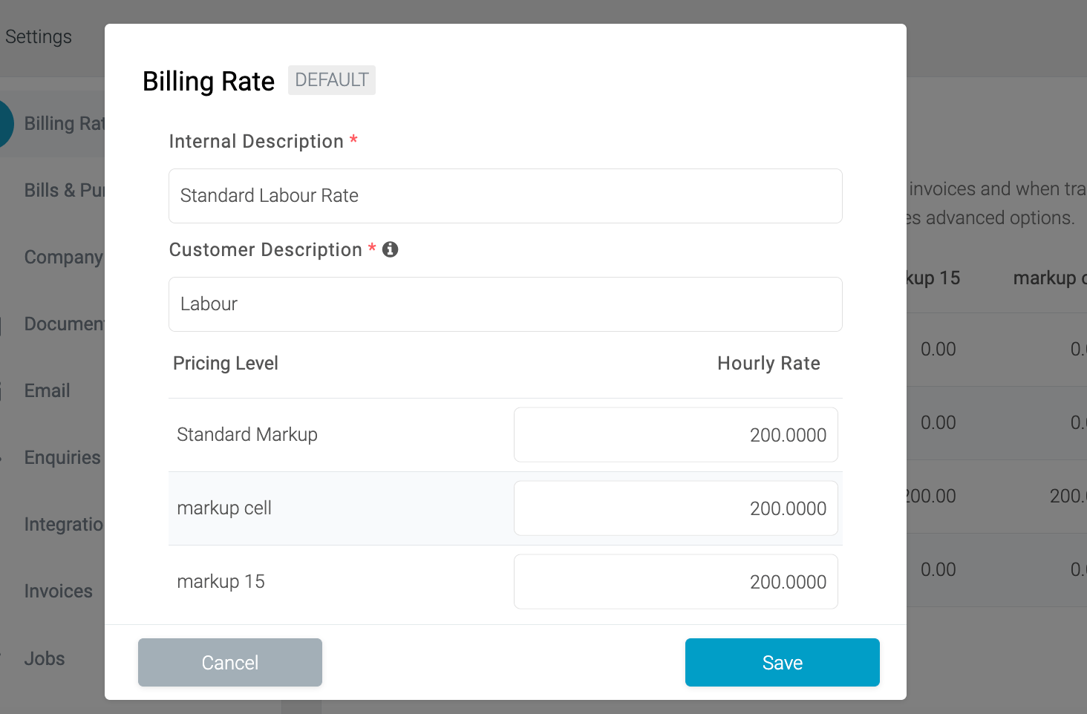Click the DEFAULT badge next to Billing Rate

click(331, 79)
